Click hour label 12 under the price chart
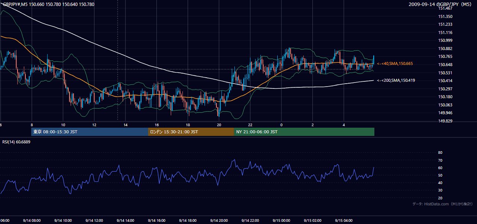Image resolution: width=477 pixels, height=224 pixels. pos(94,125)
